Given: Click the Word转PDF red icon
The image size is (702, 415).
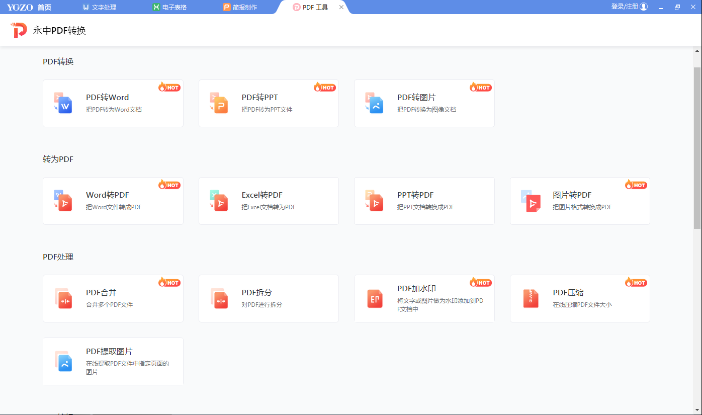Looking at the screenshot, I should click(x=63, y=200).
